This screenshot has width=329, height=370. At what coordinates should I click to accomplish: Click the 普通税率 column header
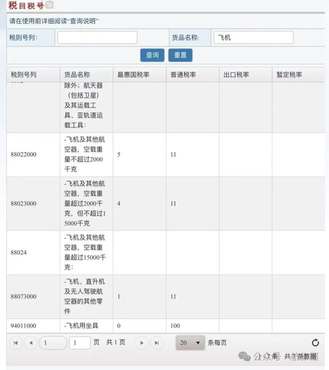183,75
